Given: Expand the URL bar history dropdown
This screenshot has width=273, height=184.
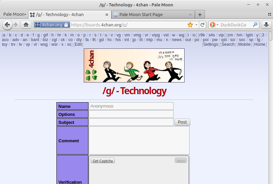Looking at the screenshot, I should click(x=196, y=25).
